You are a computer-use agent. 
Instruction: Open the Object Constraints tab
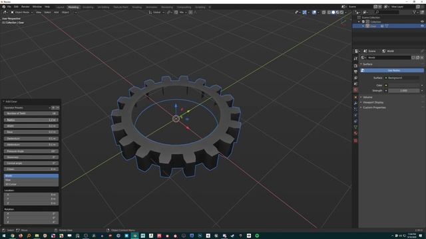coord(355,121)
